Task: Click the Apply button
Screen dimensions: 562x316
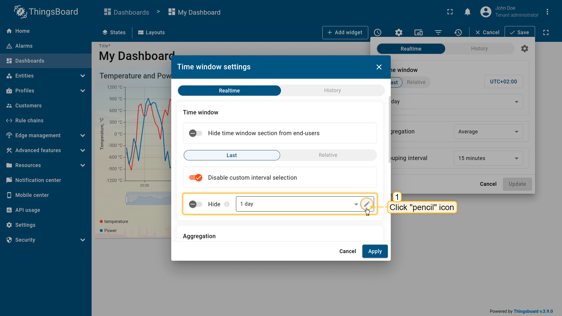Action: tap(375, 251)
